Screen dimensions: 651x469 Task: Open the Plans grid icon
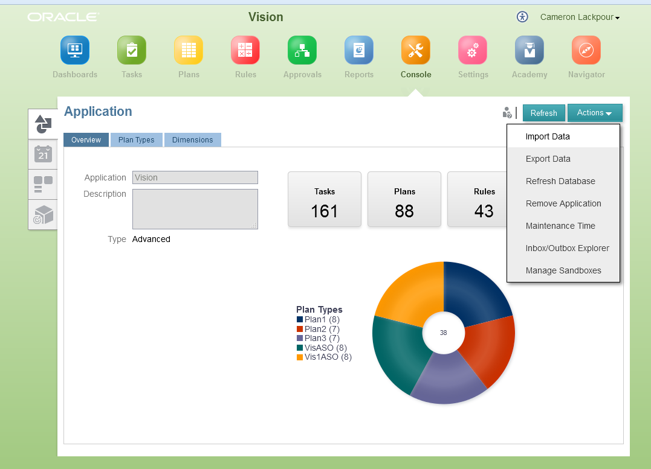click(189, 50)
